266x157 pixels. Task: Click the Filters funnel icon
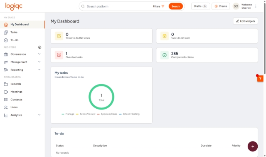163,6
